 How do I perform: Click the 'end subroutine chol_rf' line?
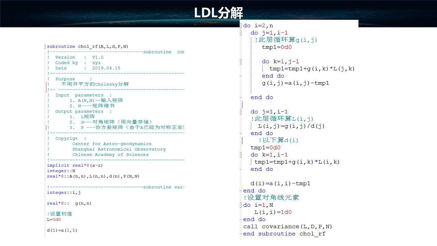pos(284,234)
